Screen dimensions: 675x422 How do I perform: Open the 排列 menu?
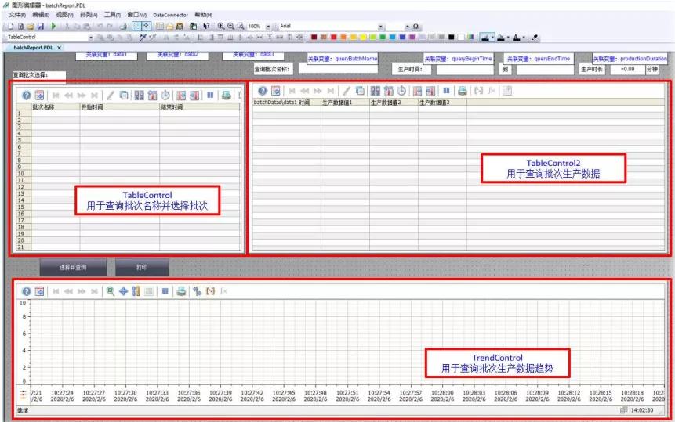click(89, 15)
